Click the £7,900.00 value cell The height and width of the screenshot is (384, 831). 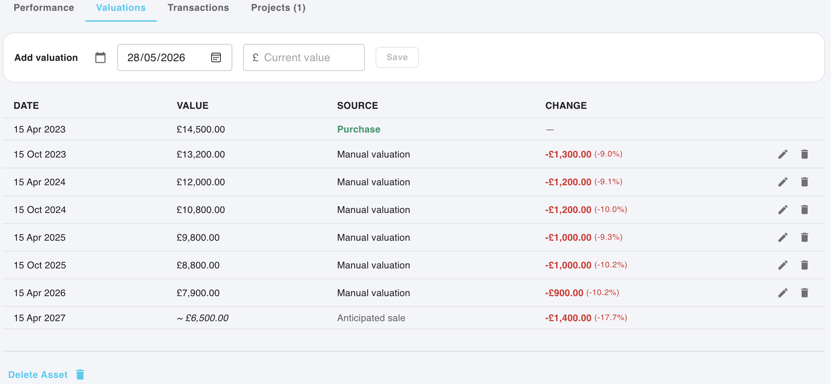(198, 293)
